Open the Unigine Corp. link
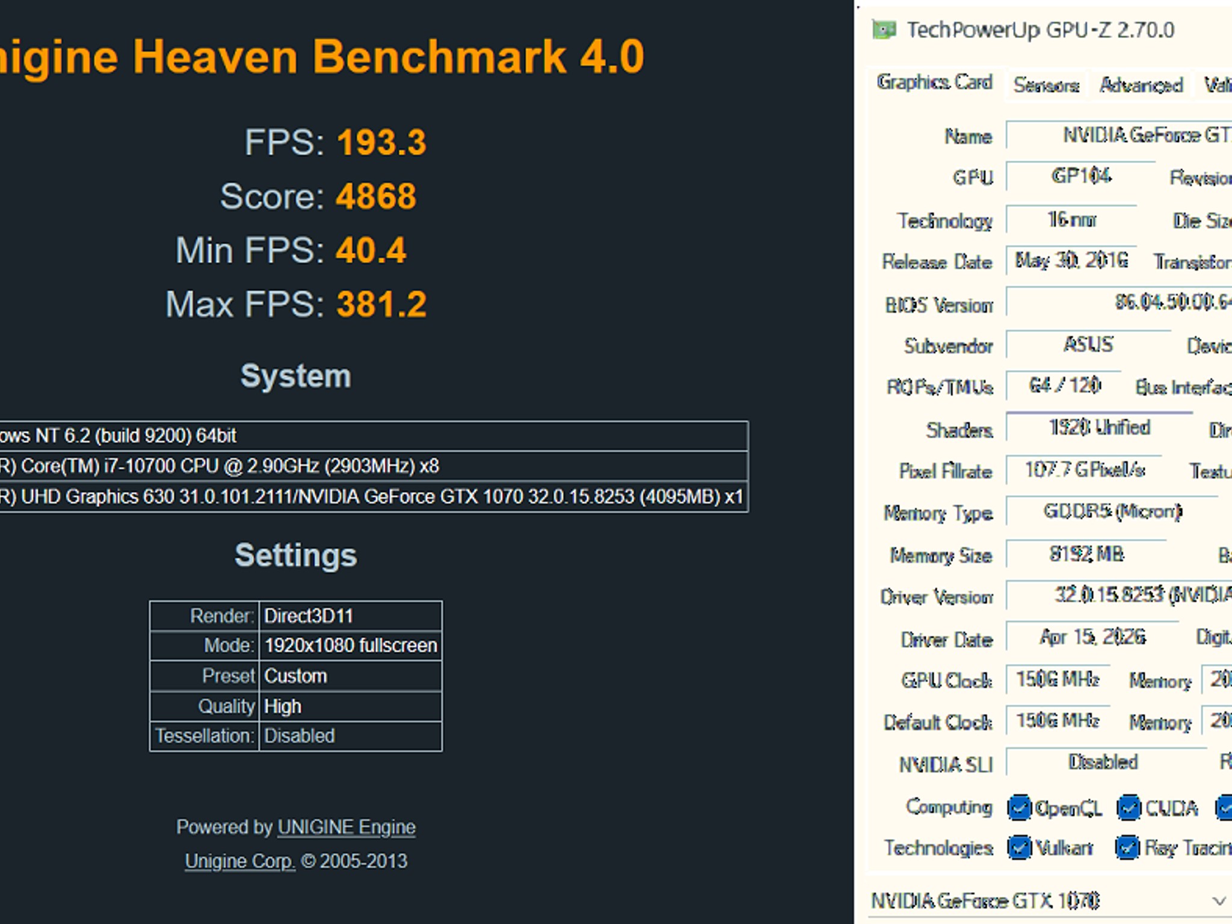This screenshot has height=924, width=1232. (x=240, y=861)
